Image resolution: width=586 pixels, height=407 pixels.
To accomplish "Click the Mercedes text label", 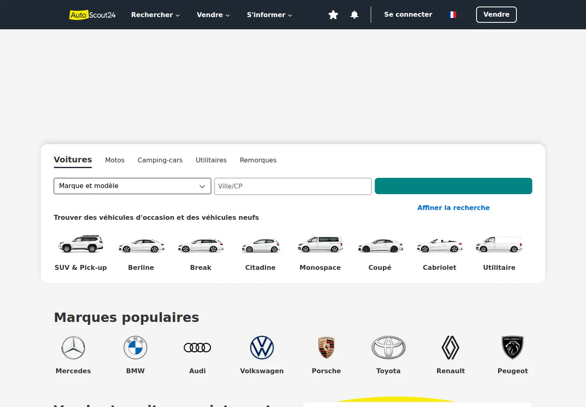I will point(73,371).
